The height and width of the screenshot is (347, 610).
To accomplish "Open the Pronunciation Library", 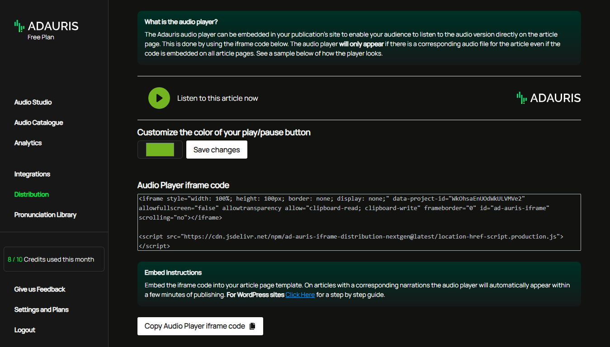I will 45,215.
